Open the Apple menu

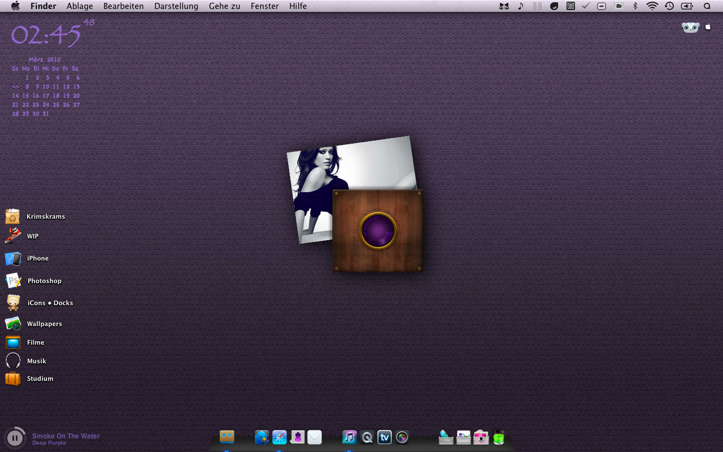click(15, 6)
